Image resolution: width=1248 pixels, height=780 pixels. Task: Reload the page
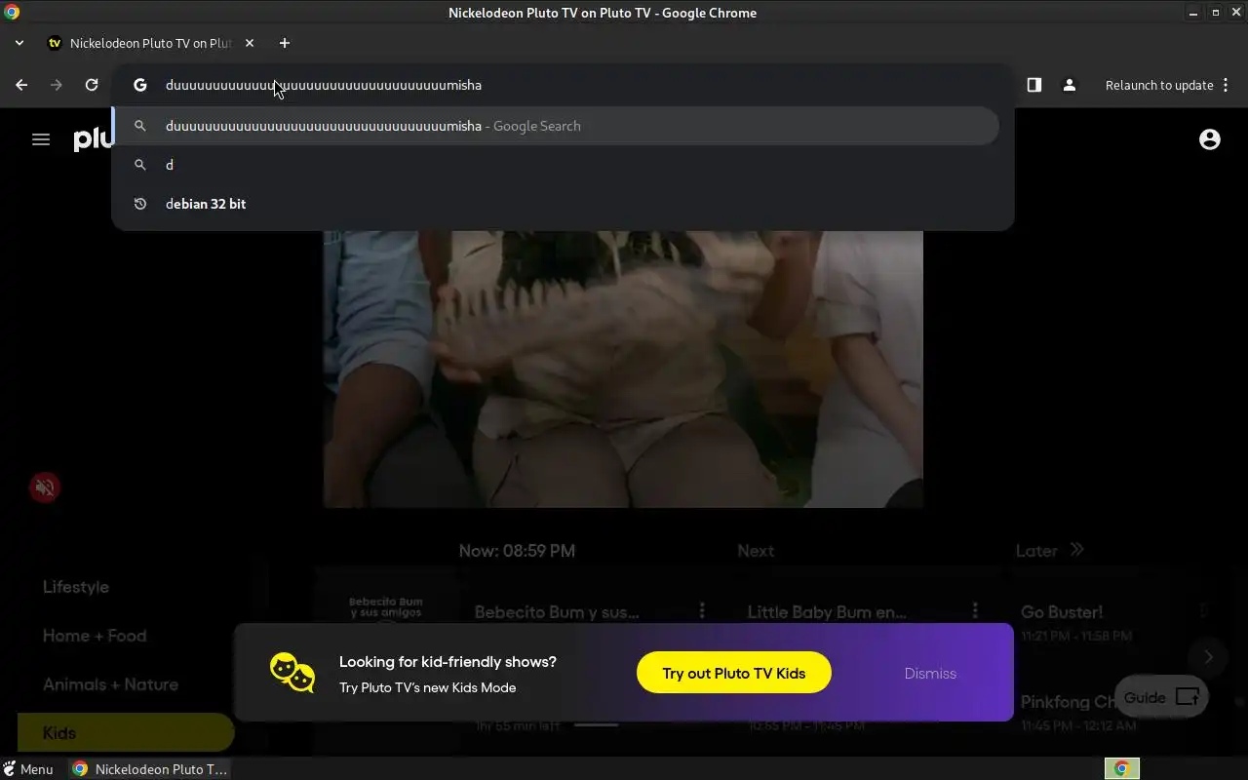click(92, 85)
